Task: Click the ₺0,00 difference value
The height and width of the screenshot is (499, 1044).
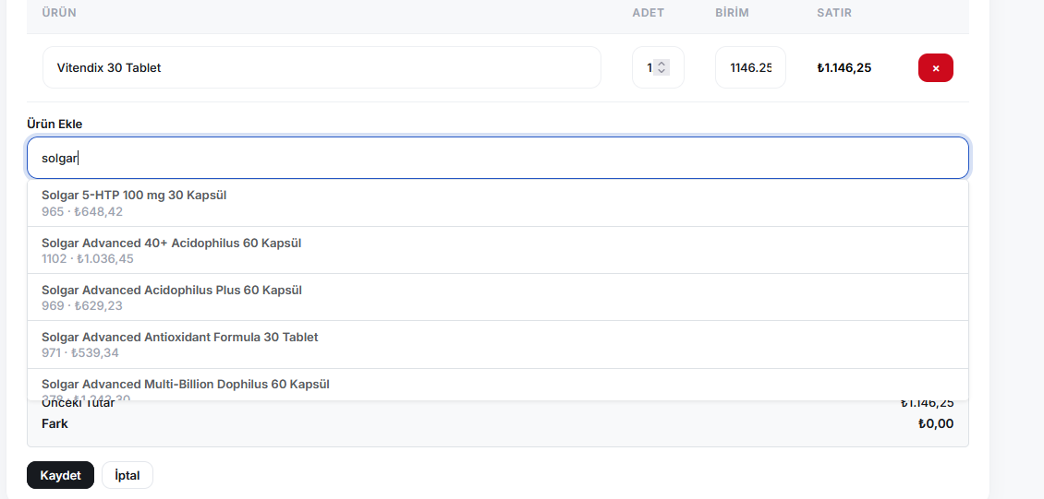Action: [936, 423]
